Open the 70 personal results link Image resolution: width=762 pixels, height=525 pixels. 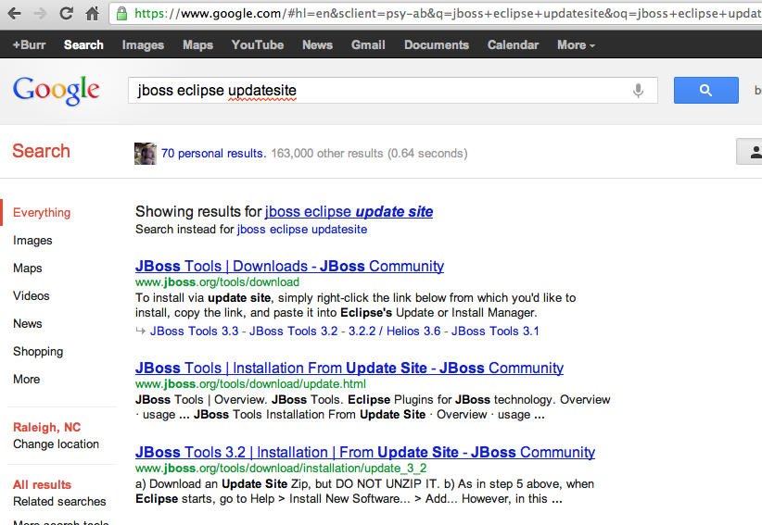[x=213, y=154]
